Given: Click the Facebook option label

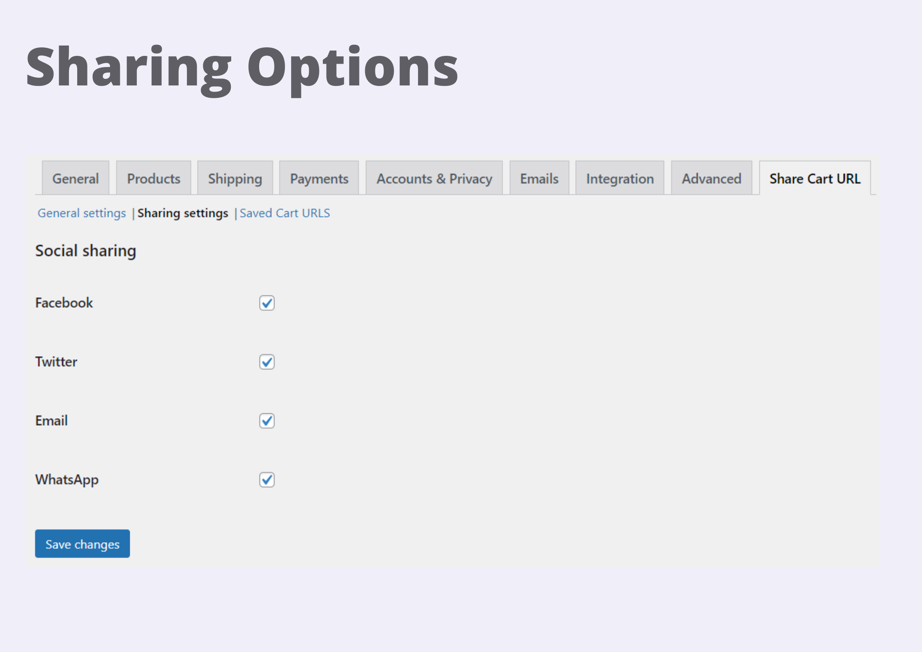Looking at the screenshot, I should [64, 303].
